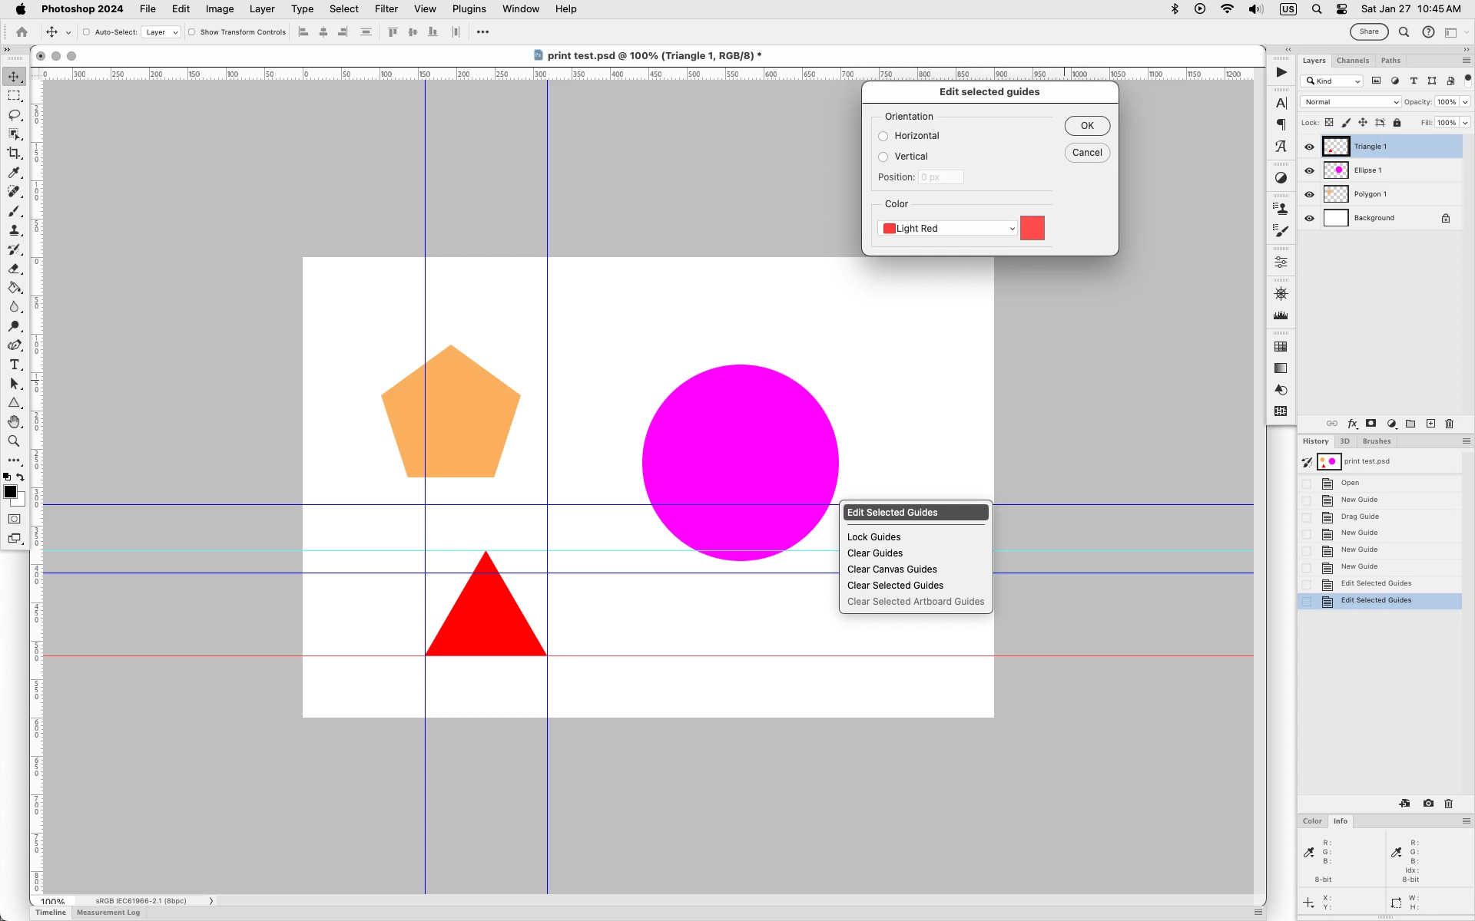Choose the Vertical orientation radio button

883,157
